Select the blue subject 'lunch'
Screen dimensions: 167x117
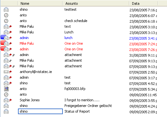click(x=69, y=38)
